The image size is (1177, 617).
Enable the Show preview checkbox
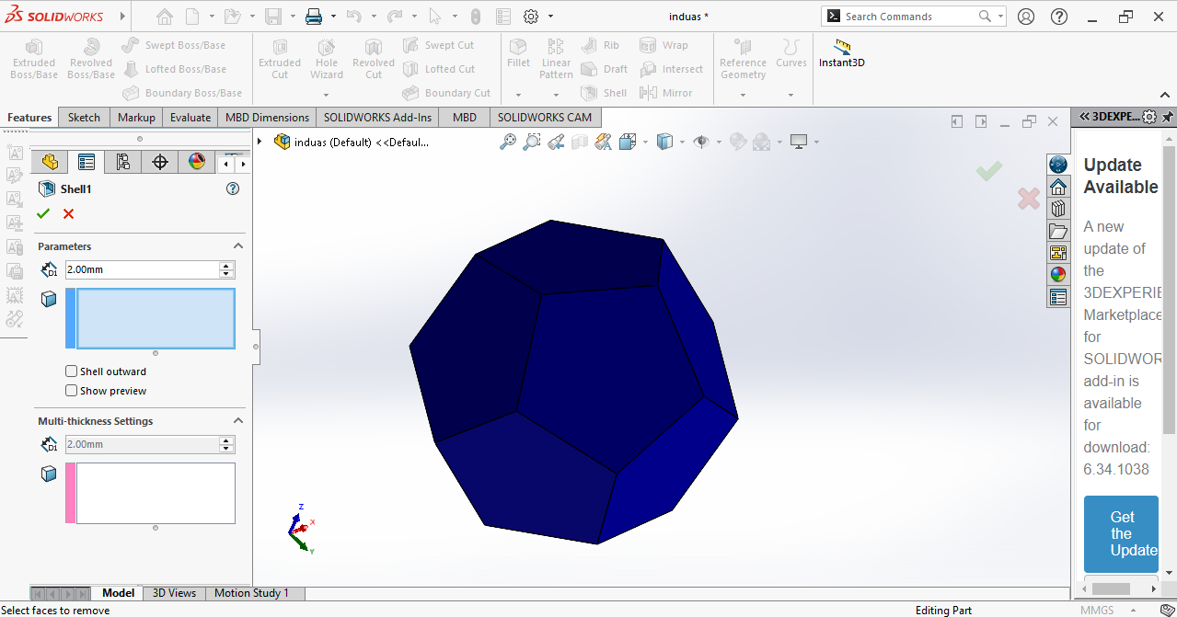(72, 391)
